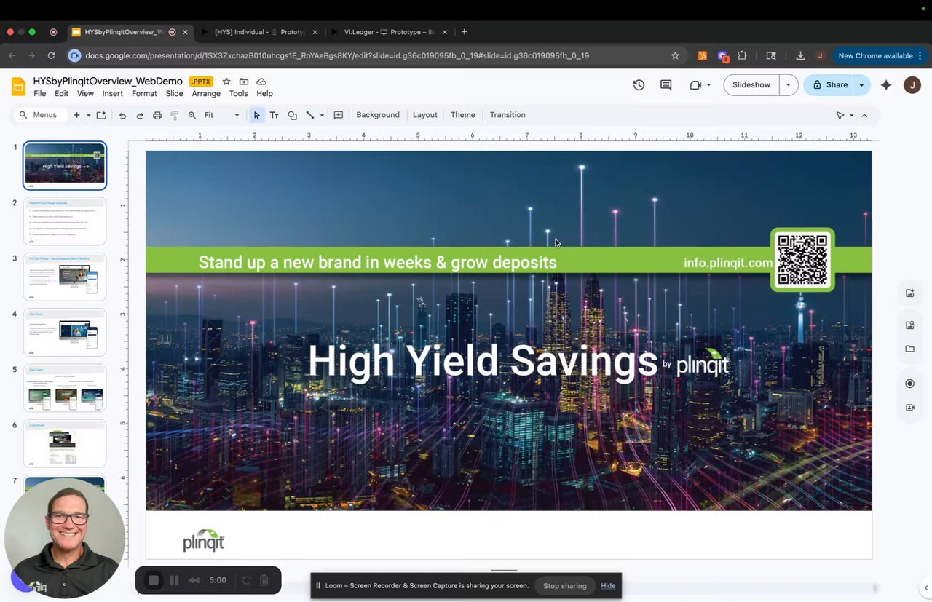The height and width of the screenshot is (602, 932).
Task: Open the Insert menu
Action: (x=113, y=94)
